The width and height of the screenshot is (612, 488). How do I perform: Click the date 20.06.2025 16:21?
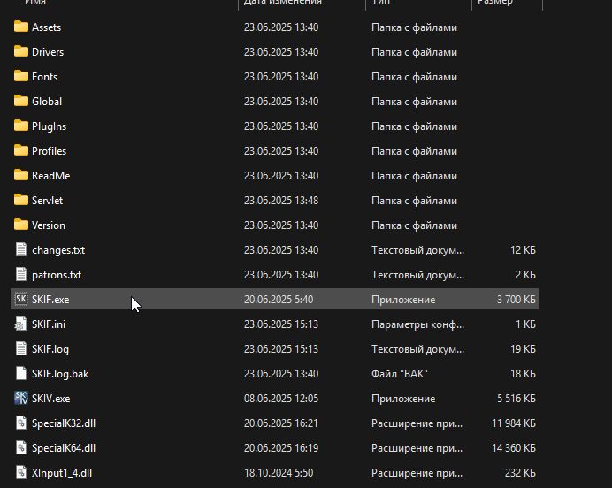[281, 423]
